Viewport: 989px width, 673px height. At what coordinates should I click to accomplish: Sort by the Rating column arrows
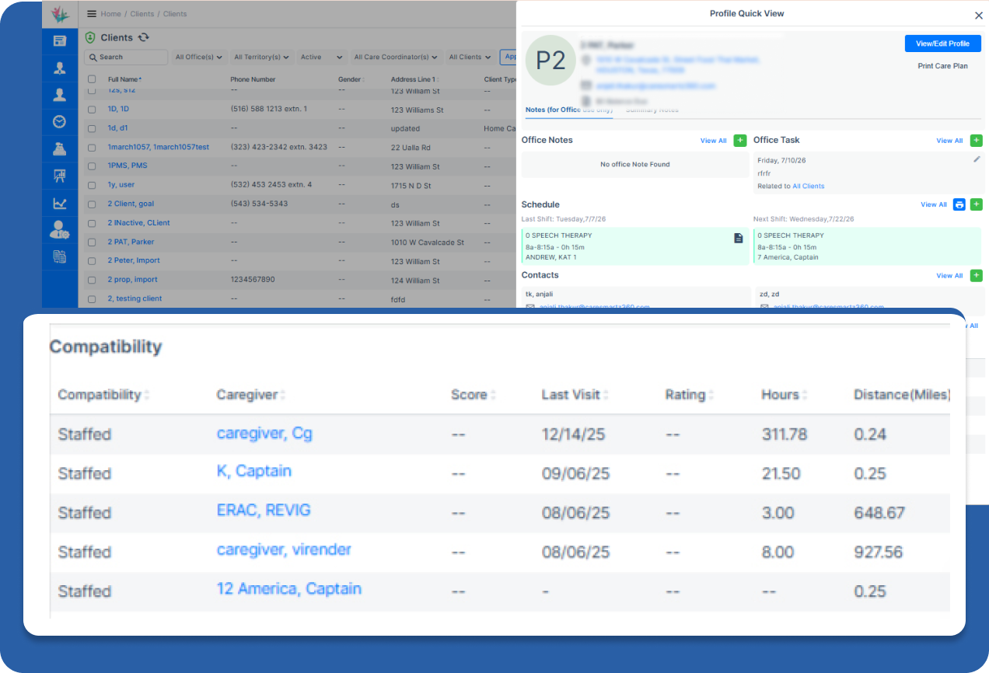[x=710, y=395]
